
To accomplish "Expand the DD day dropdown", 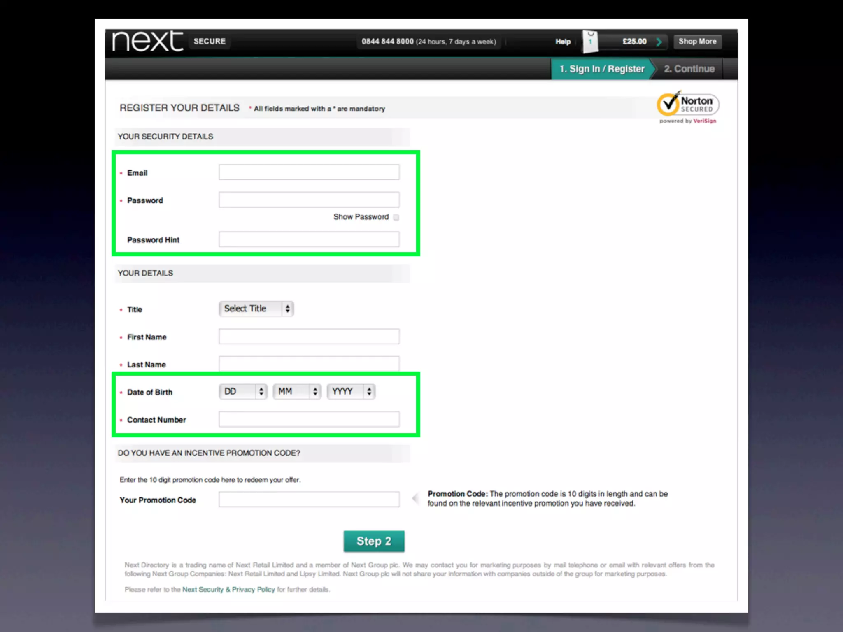I will (243, 391).
